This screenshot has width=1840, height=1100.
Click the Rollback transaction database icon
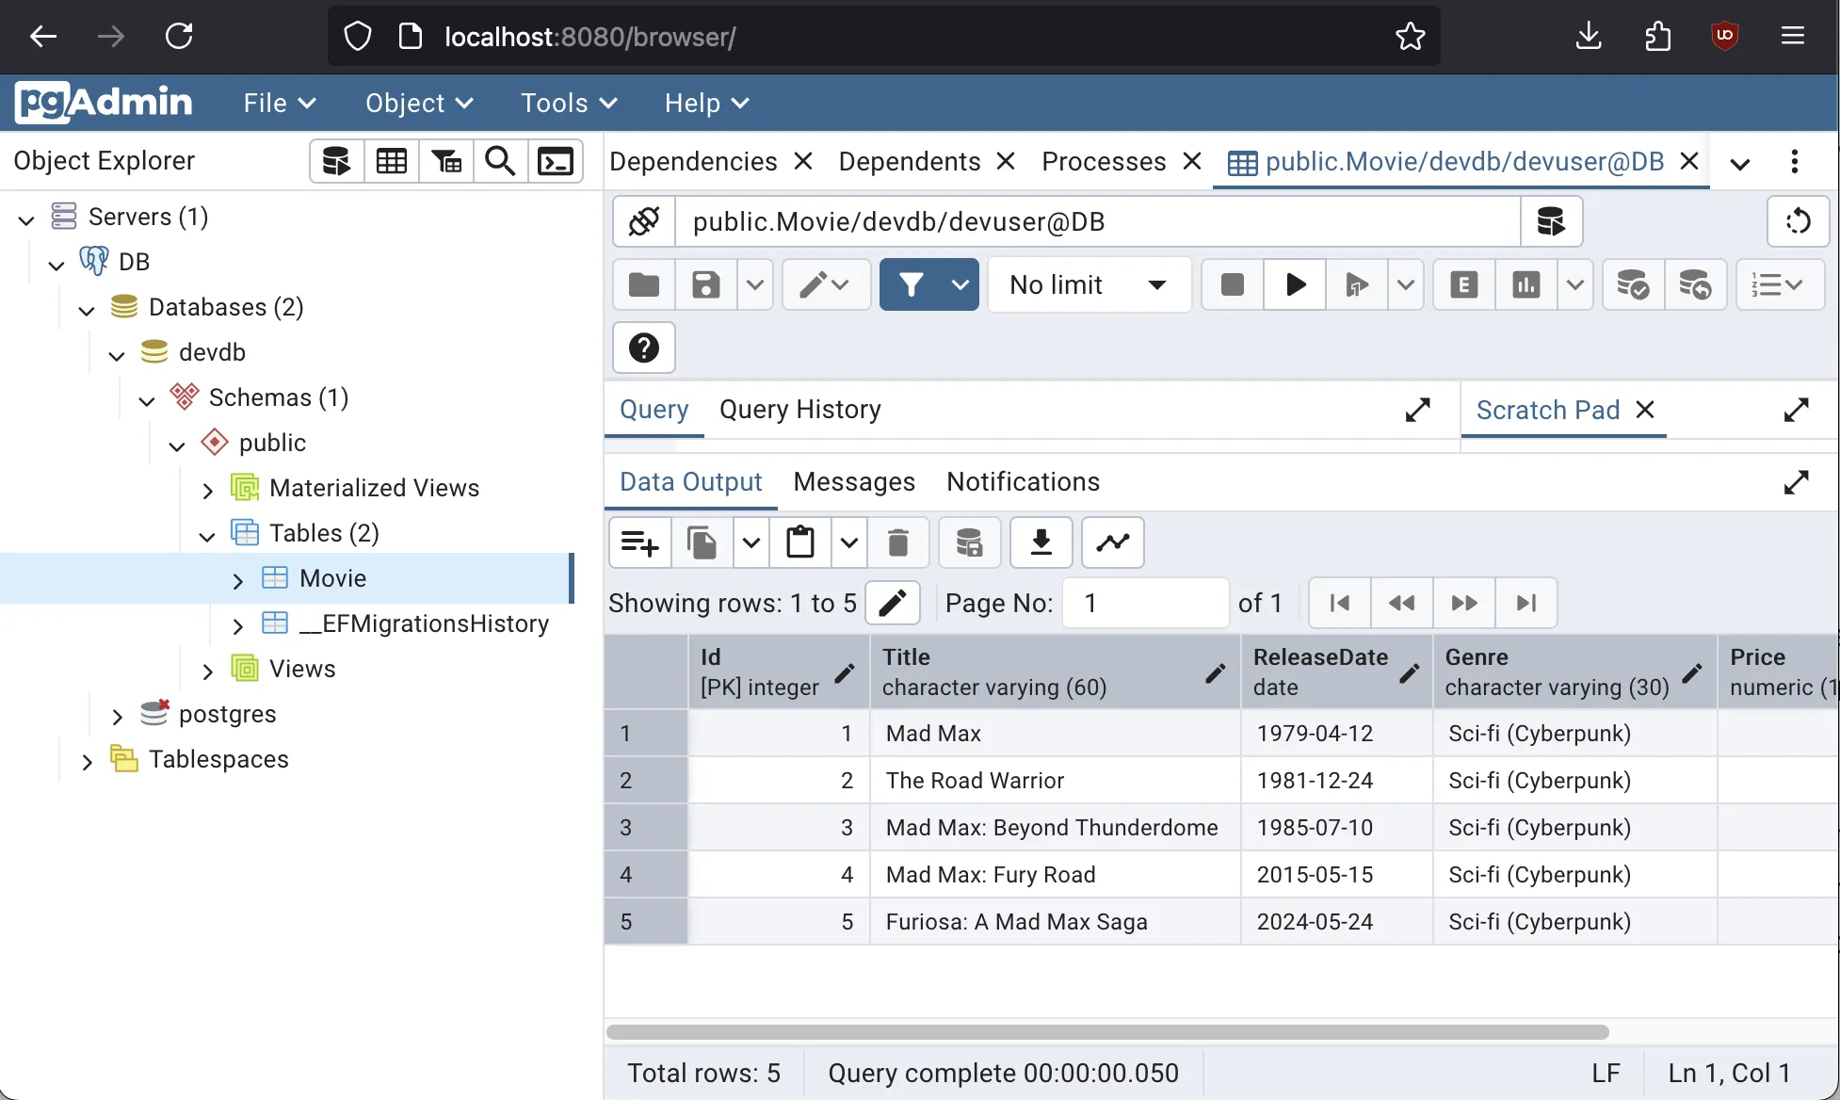coord(1695,284)
